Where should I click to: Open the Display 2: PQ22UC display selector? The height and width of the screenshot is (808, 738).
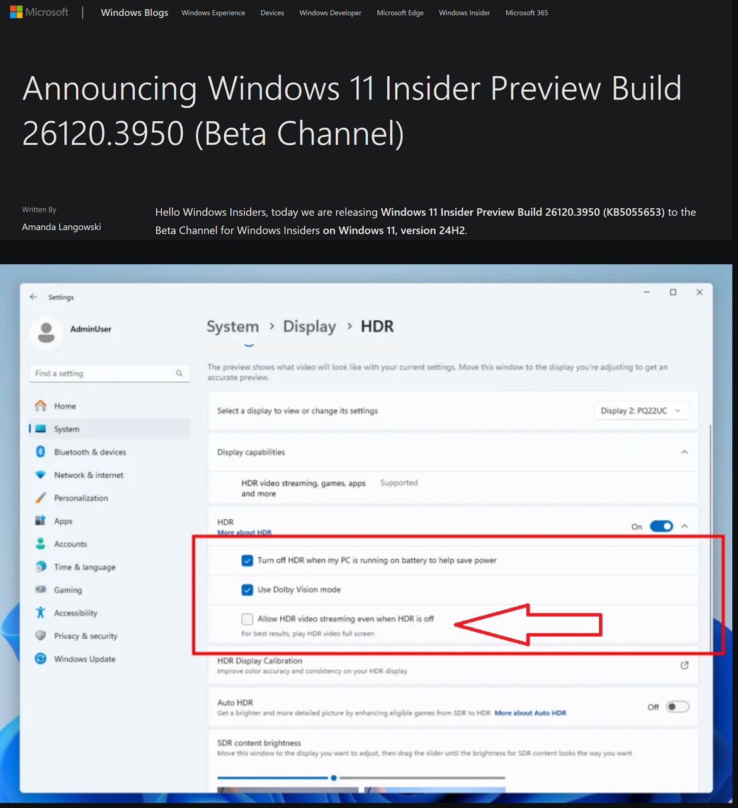(641, 410)
